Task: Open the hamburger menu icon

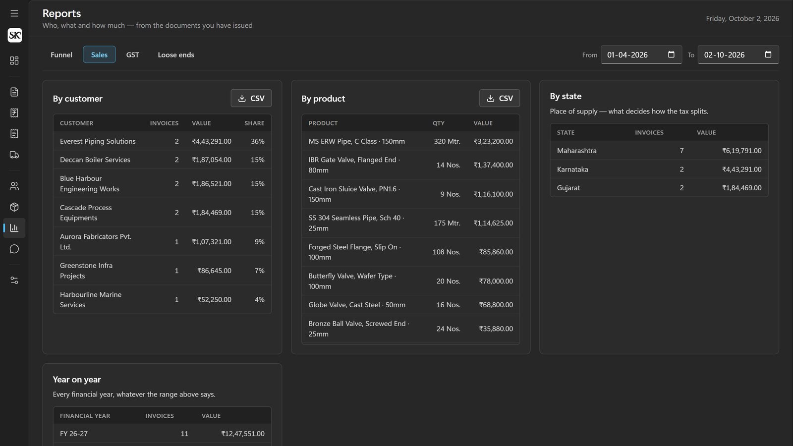Action: (x=14, y=13)
